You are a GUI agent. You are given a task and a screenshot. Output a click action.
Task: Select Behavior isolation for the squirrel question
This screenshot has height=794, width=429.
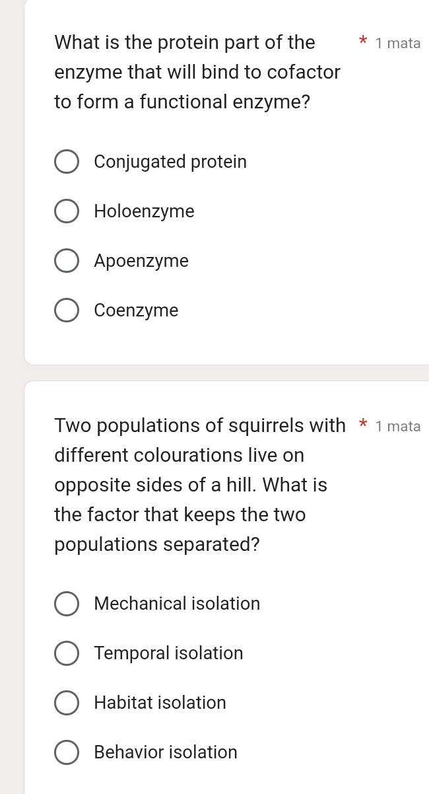(67, 752)
